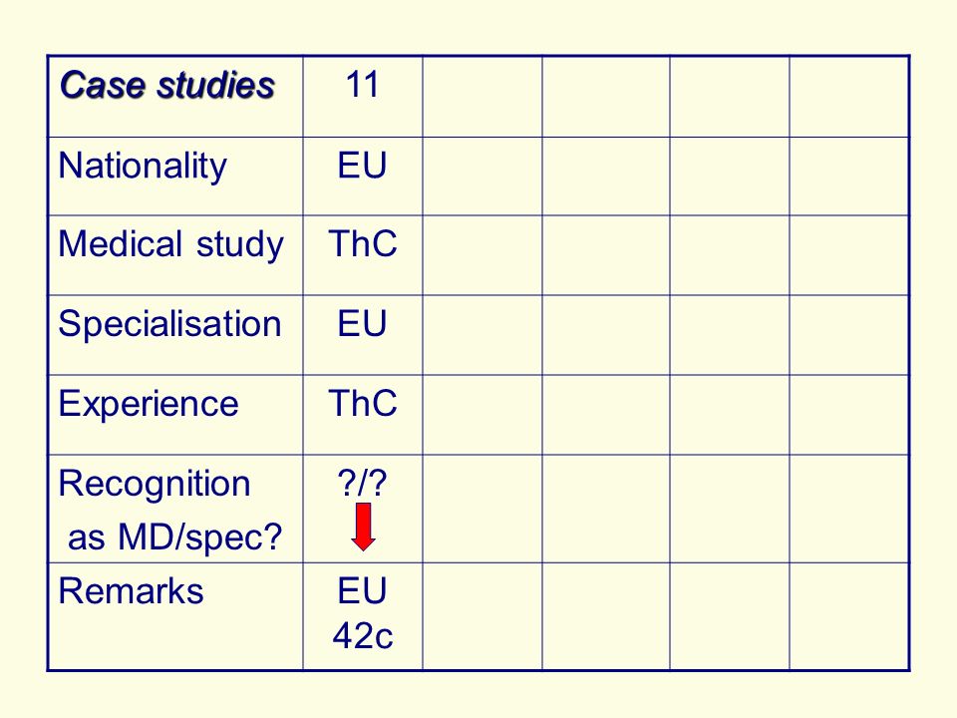Click the number 11 in header row
The image size is (957, 718).
[x=363, y=84]
